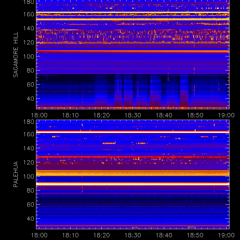The height and width of the screenshot is (240, 240).
Task: Click 18:00 time label under Sagamore Hill plot
Action: (39, 115)
